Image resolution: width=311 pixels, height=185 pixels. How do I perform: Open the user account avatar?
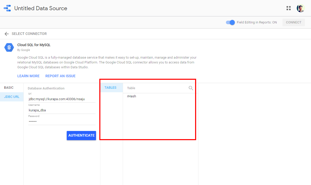point(301,8)
